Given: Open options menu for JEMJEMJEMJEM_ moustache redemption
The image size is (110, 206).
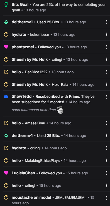Looking at the screenshot, I should [x=107, y=198].
